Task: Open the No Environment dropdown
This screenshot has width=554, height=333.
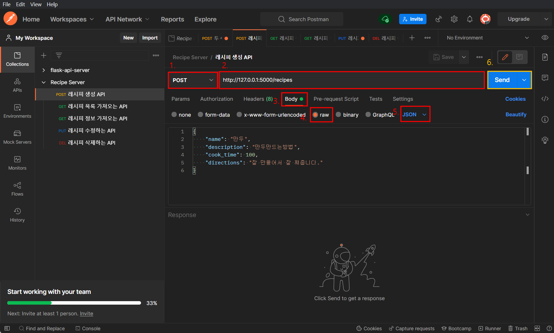Action: pos(488,38)
